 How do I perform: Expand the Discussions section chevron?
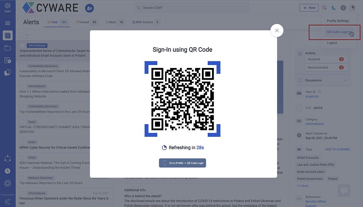click(345, 81)
